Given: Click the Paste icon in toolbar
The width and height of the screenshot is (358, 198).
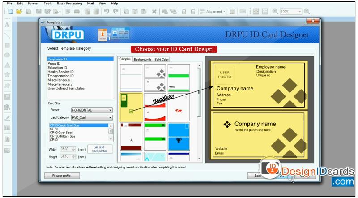Looking at the screenshot, I should (143, 12).
